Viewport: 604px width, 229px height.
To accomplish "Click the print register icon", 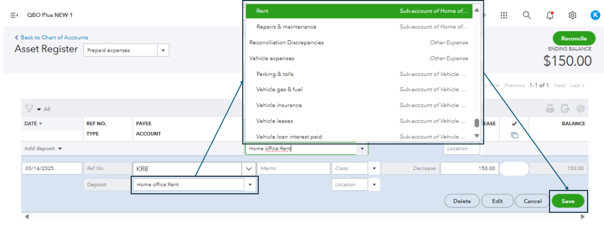I will click(550, 109).
